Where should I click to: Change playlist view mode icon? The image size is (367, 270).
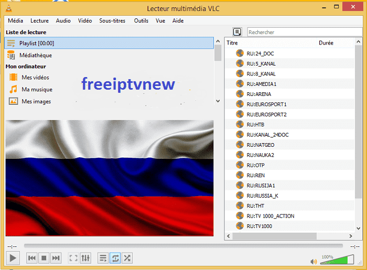237,32
